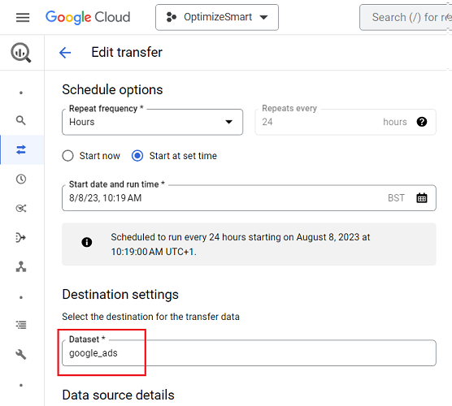The image size is (452, 406).
Task: Open the search magnifier in sidebar
Action: (x=21, y=120)
